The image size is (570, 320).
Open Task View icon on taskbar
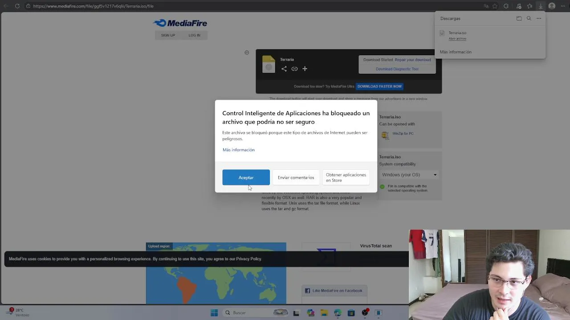296,313
